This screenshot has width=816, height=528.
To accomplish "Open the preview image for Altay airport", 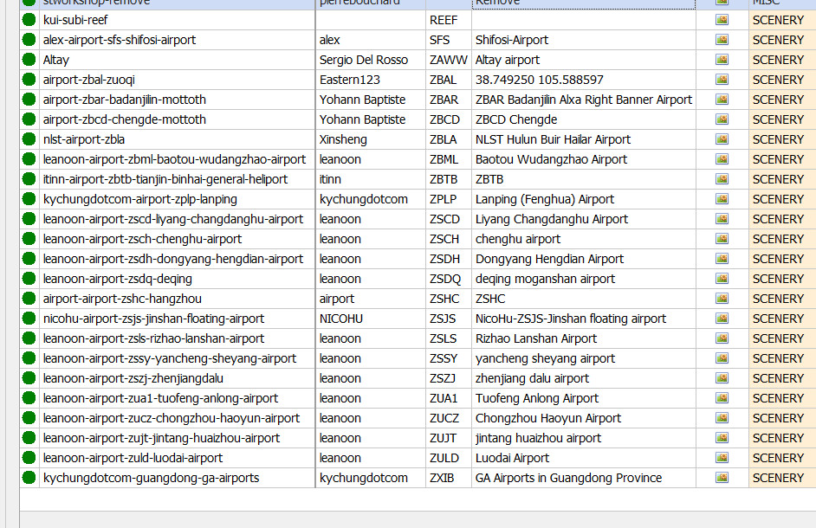I will click(722, 60).
